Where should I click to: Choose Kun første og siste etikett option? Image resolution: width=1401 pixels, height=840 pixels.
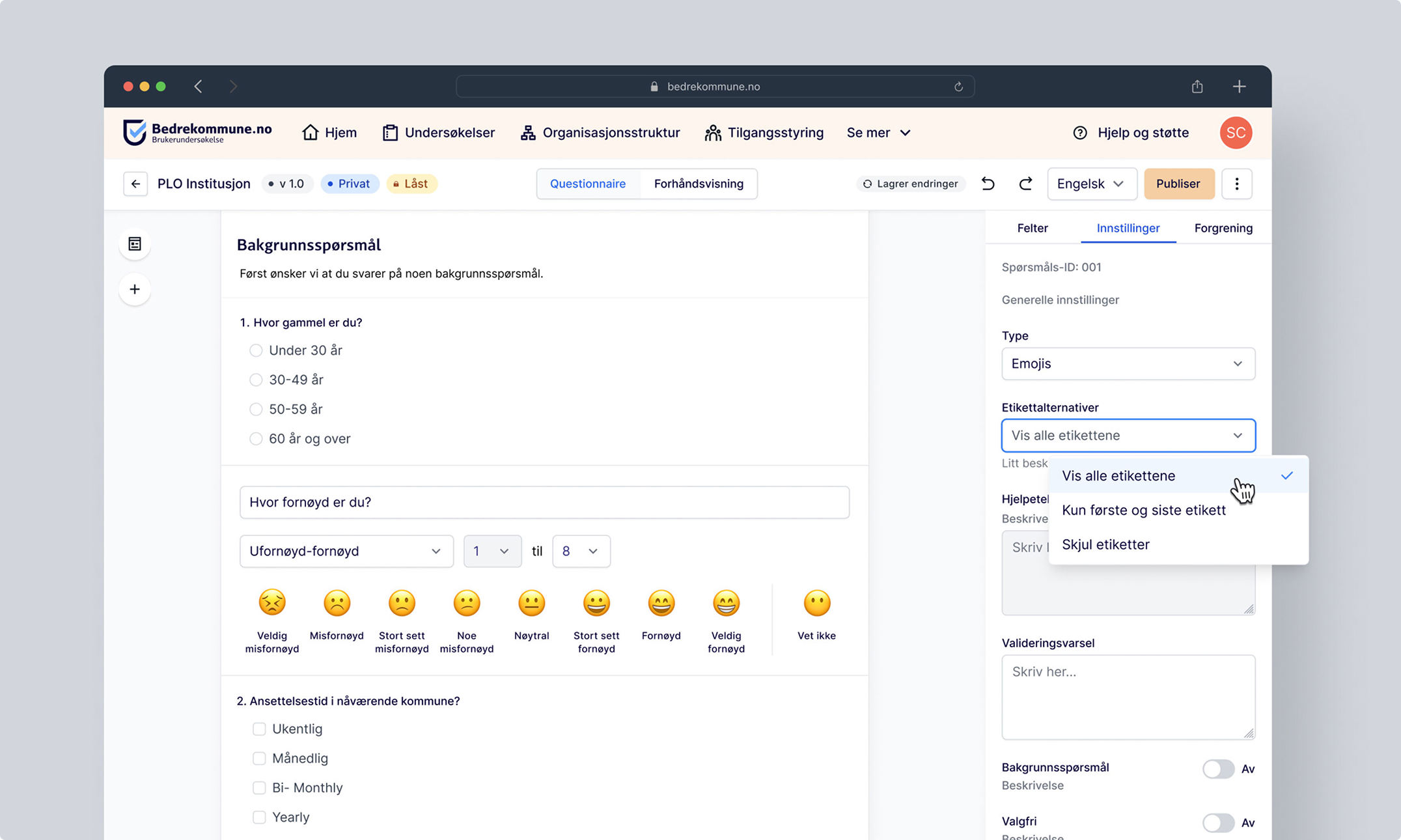[1143, 510]
